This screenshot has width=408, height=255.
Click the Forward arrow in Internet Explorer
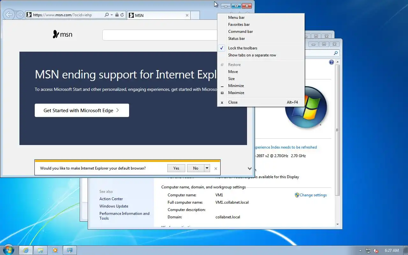pyautogui.click(x=20, y=15)
